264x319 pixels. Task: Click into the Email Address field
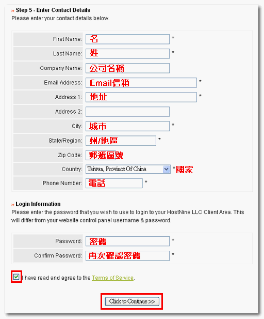(x=141, y=83)
